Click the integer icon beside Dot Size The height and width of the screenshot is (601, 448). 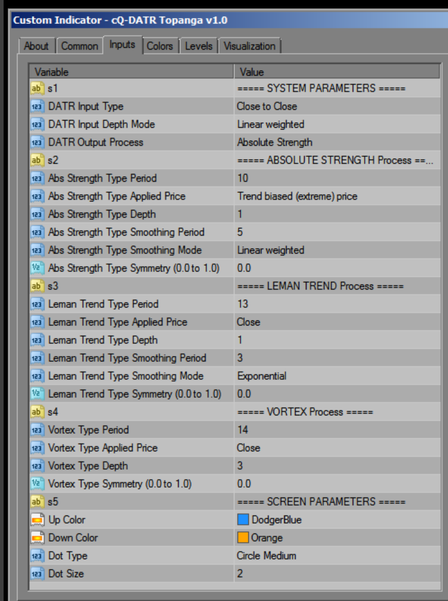coord(37,574)
